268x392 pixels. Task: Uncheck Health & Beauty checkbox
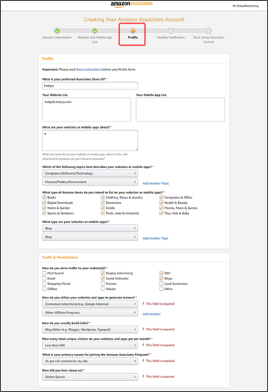coord(162,203)
